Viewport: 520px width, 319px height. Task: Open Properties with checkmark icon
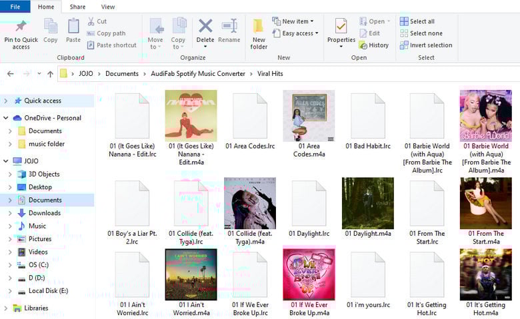point(341,26)
